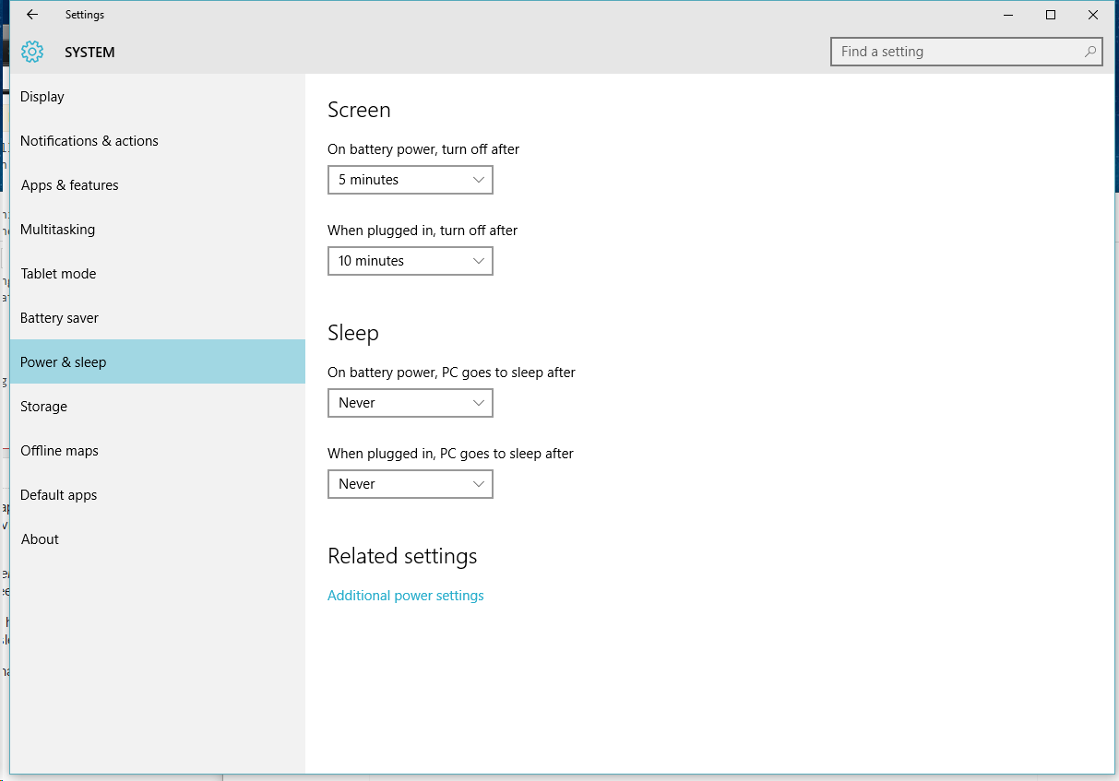This screenshot has width=1119, height=781.
Task: Open Additional power settings
Action: pyautogui.click(x=405, y=595)
